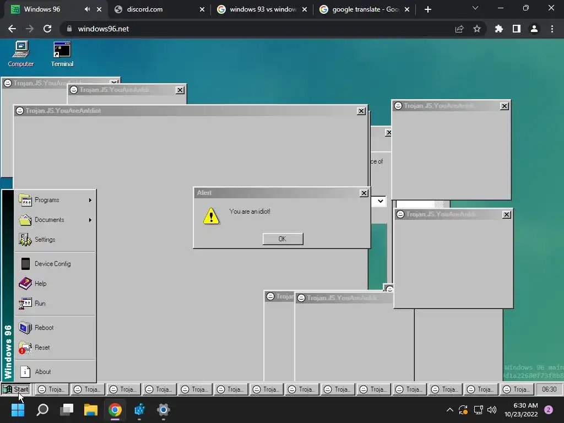The image size is (564, 423).
Task: Select Settings in the start menu
Action: pyautogui.click(x=55, y=240)
